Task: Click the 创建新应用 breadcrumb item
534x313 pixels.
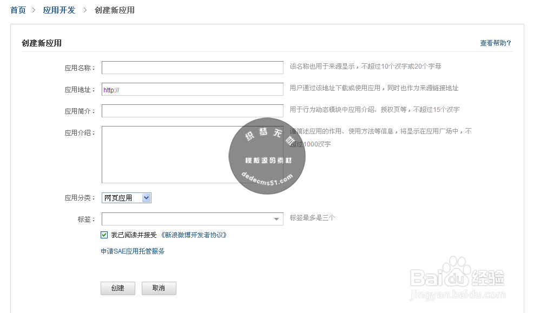Action: [x=114, y=10]
